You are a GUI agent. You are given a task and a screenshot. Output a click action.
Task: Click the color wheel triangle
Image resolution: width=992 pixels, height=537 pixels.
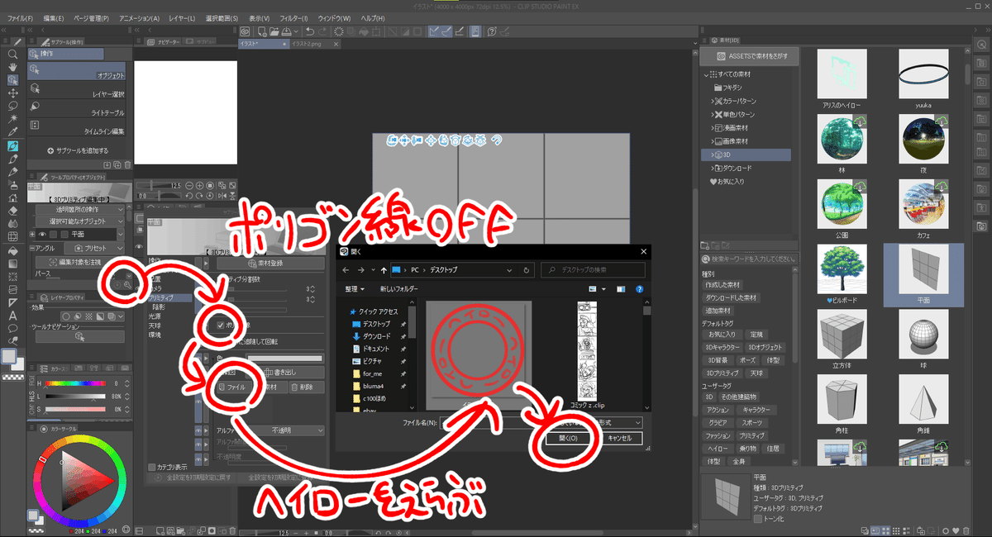tap(86, 481)
